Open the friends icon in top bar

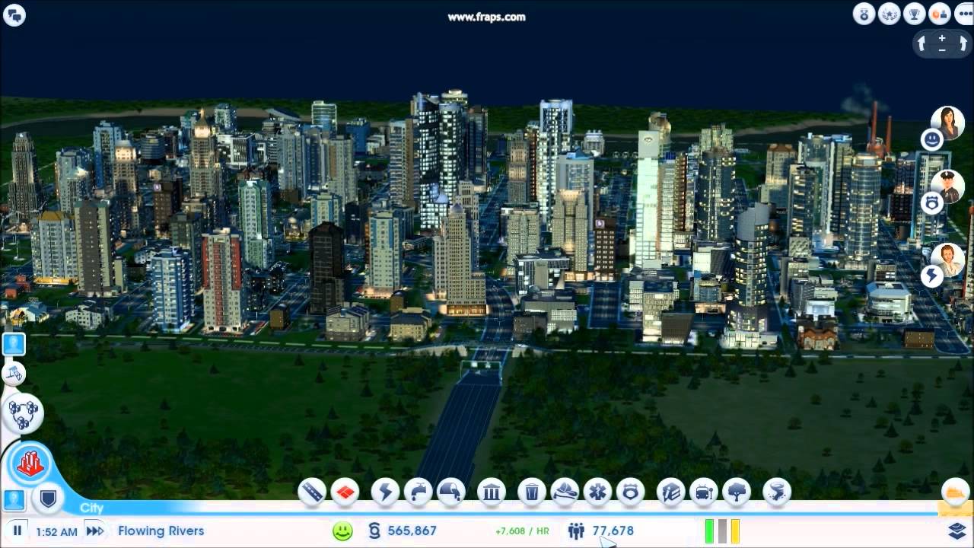939,14
